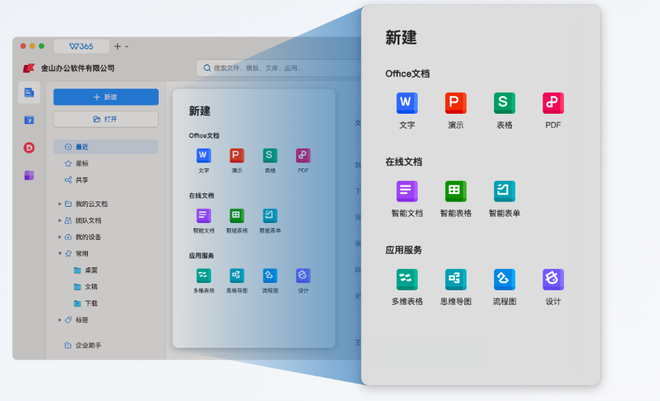Launch 流程图 in the enlarged panel

pyautogui.click(x=504, y=279)
